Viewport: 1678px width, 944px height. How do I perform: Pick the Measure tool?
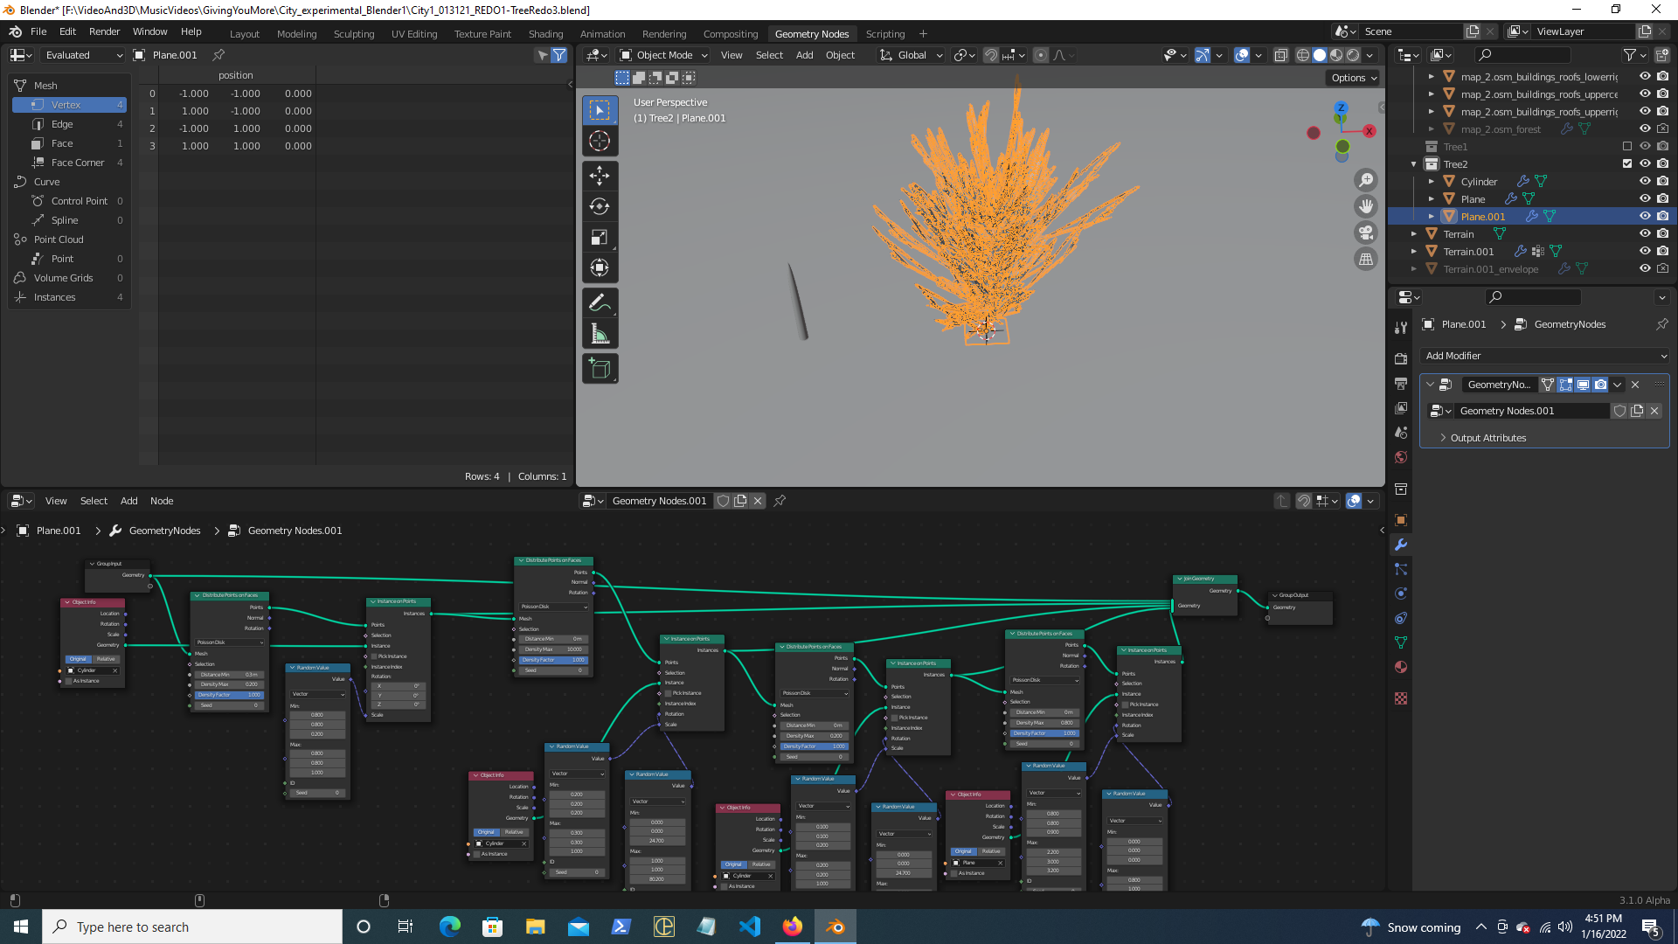pyautogui.click(x=600, y=333)
